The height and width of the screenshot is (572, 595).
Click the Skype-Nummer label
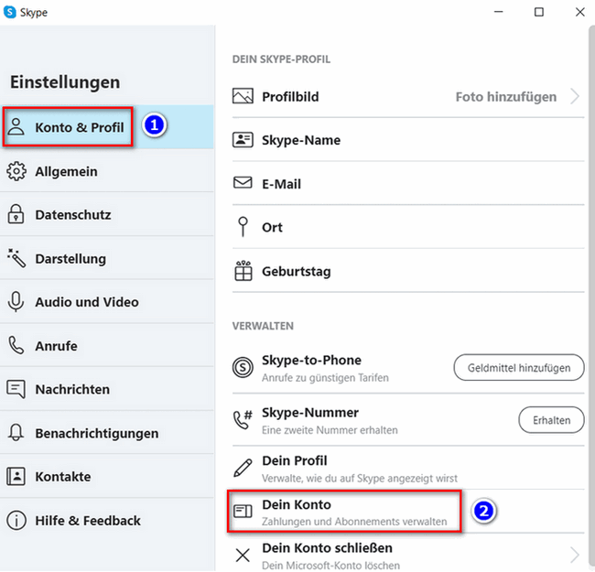(x=310, y=413)
